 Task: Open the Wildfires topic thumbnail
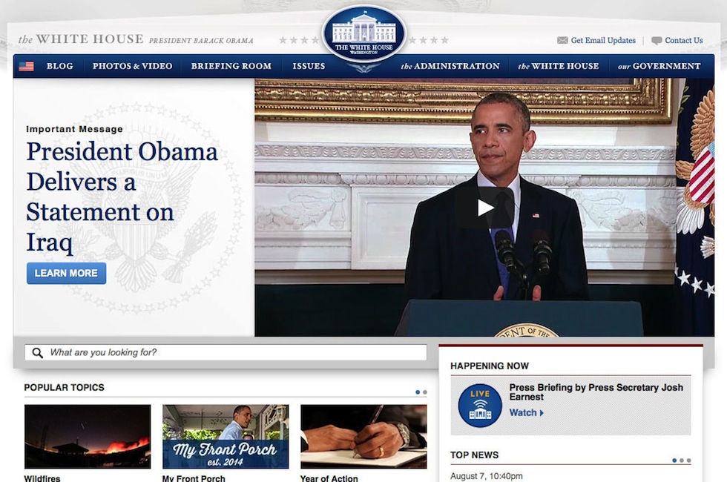click(88, 437)
